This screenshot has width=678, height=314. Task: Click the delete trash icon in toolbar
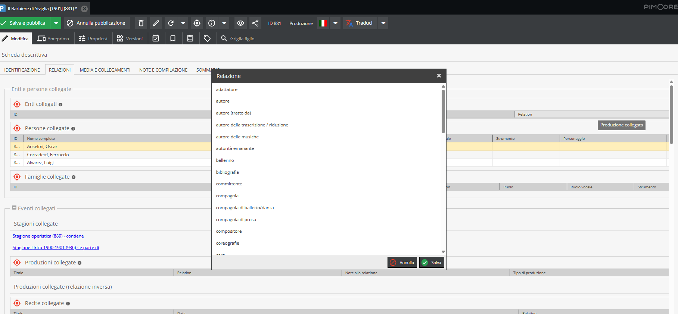click(141, 23)
